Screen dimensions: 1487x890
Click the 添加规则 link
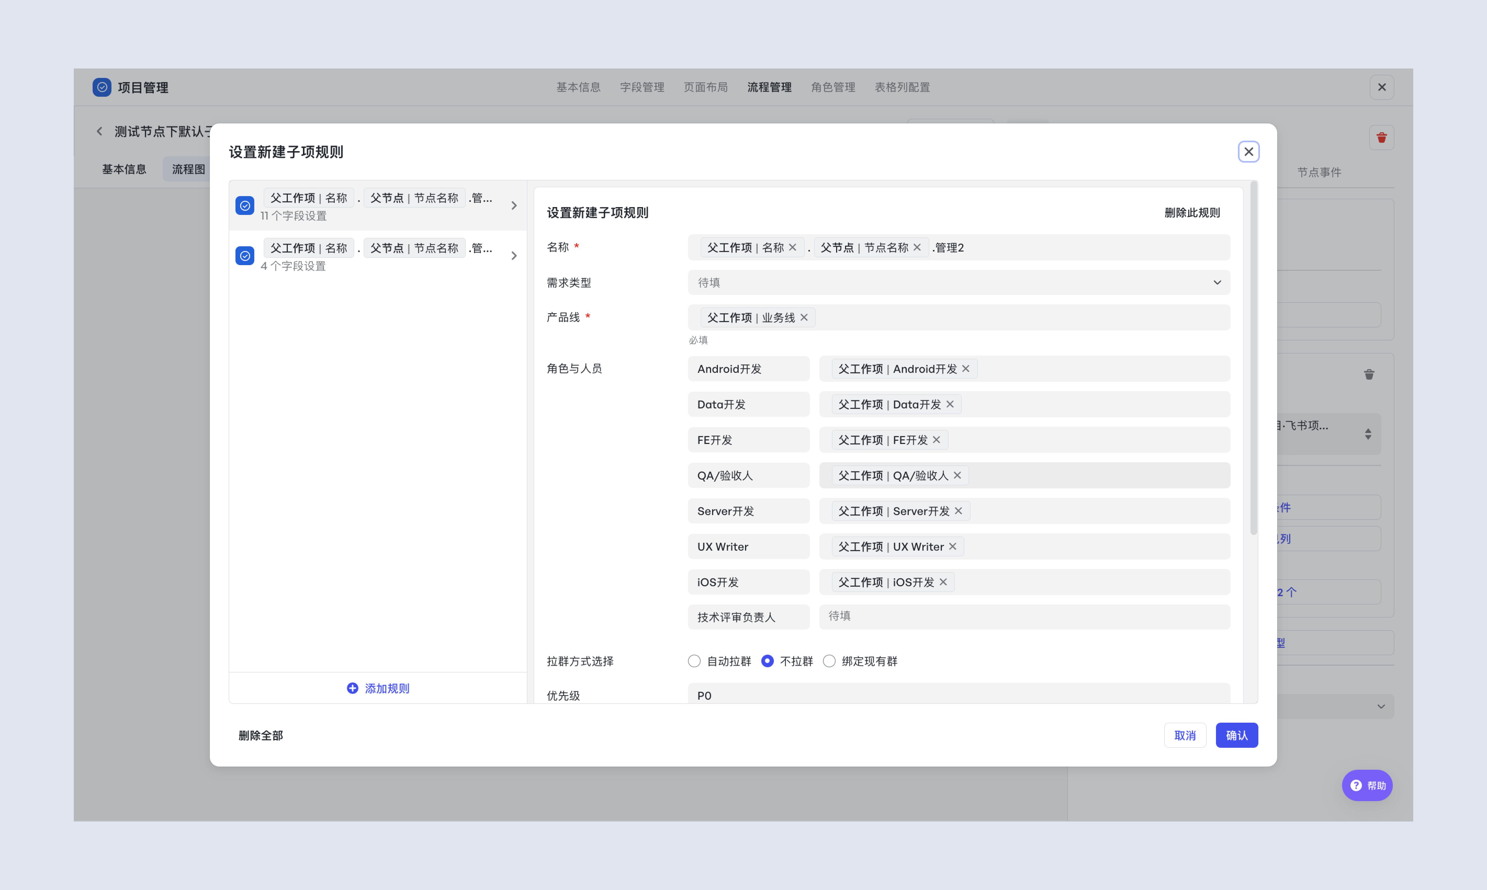click(386, 688)
